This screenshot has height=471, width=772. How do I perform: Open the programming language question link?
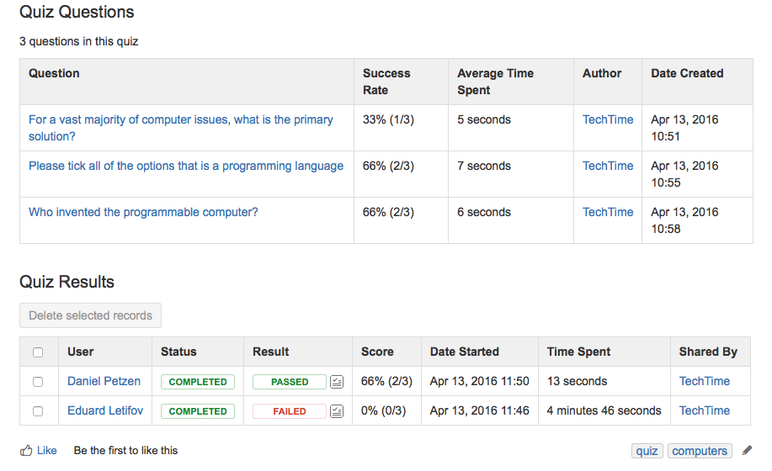click(x=186, y=166)
